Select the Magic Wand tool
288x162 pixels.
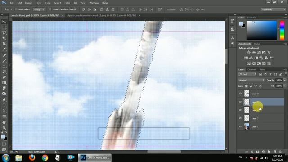pyautogui.click(x=4, y=38)
